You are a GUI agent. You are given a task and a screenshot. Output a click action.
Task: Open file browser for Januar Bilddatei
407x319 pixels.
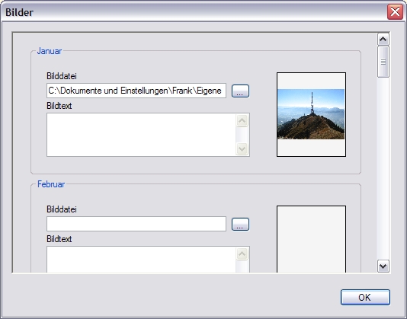pos(240,91)
